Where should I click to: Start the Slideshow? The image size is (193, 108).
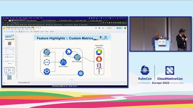(109, 28)
